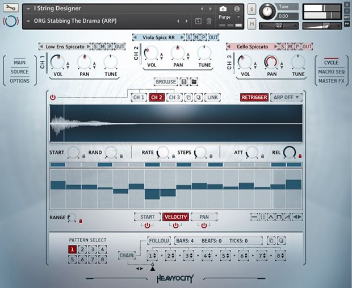Solo the instrument with the S button
Image resolution: width=352 pixels, height=288 pixels.
tap(252, 10)
